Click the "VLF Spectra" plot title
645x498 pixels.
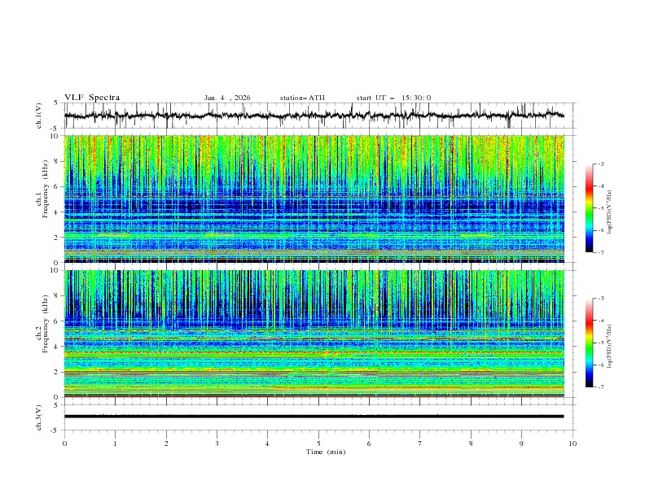pyautogui.click(x=92, y=98)
